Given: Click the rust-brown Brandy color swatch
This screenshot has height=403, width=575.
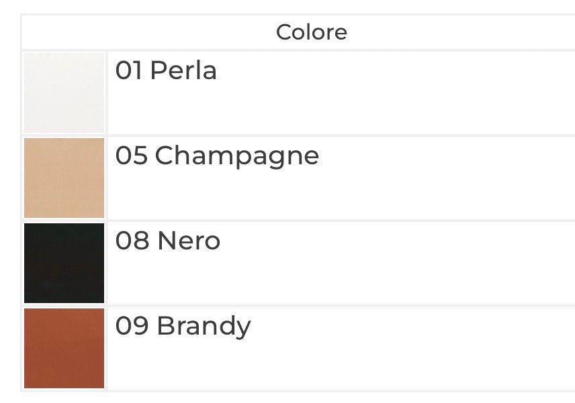Looking at the screenshot, I should pyautogui.click(x=64, y=348).
